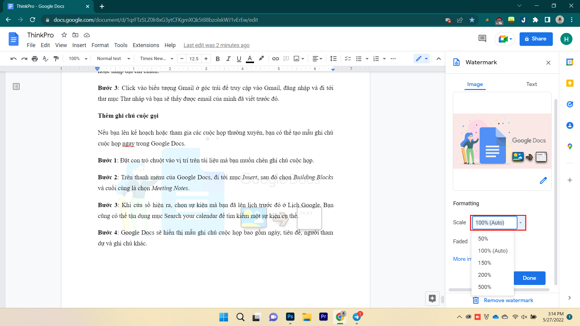
Task: Star the ThinkPro document
Action: click(64, 35)
